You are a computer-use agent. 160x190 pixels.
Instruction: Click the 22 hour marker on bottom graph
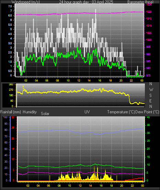[132, 186]
